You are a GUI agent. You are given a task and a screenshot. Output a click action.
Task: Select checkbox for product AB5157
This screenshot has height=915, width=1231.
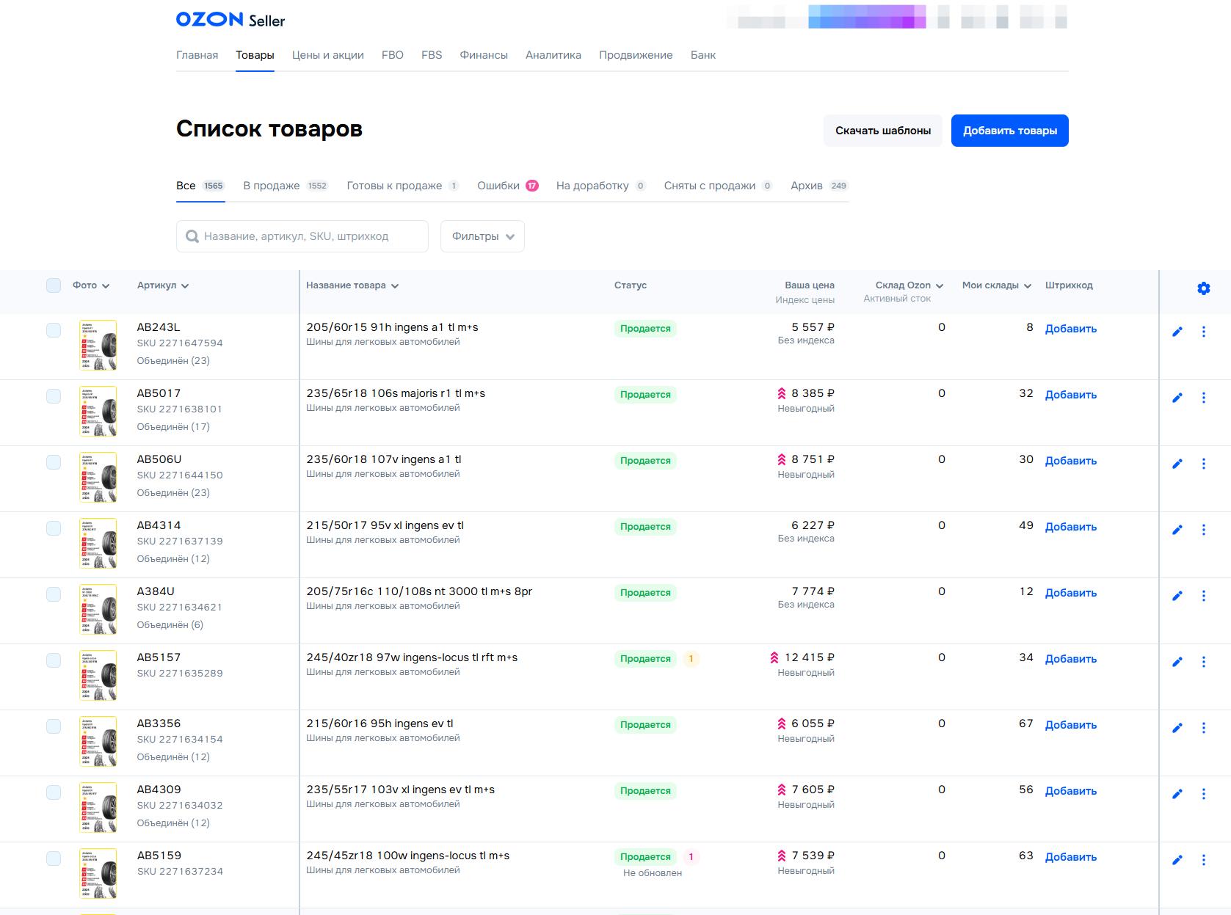pos(54,660)
